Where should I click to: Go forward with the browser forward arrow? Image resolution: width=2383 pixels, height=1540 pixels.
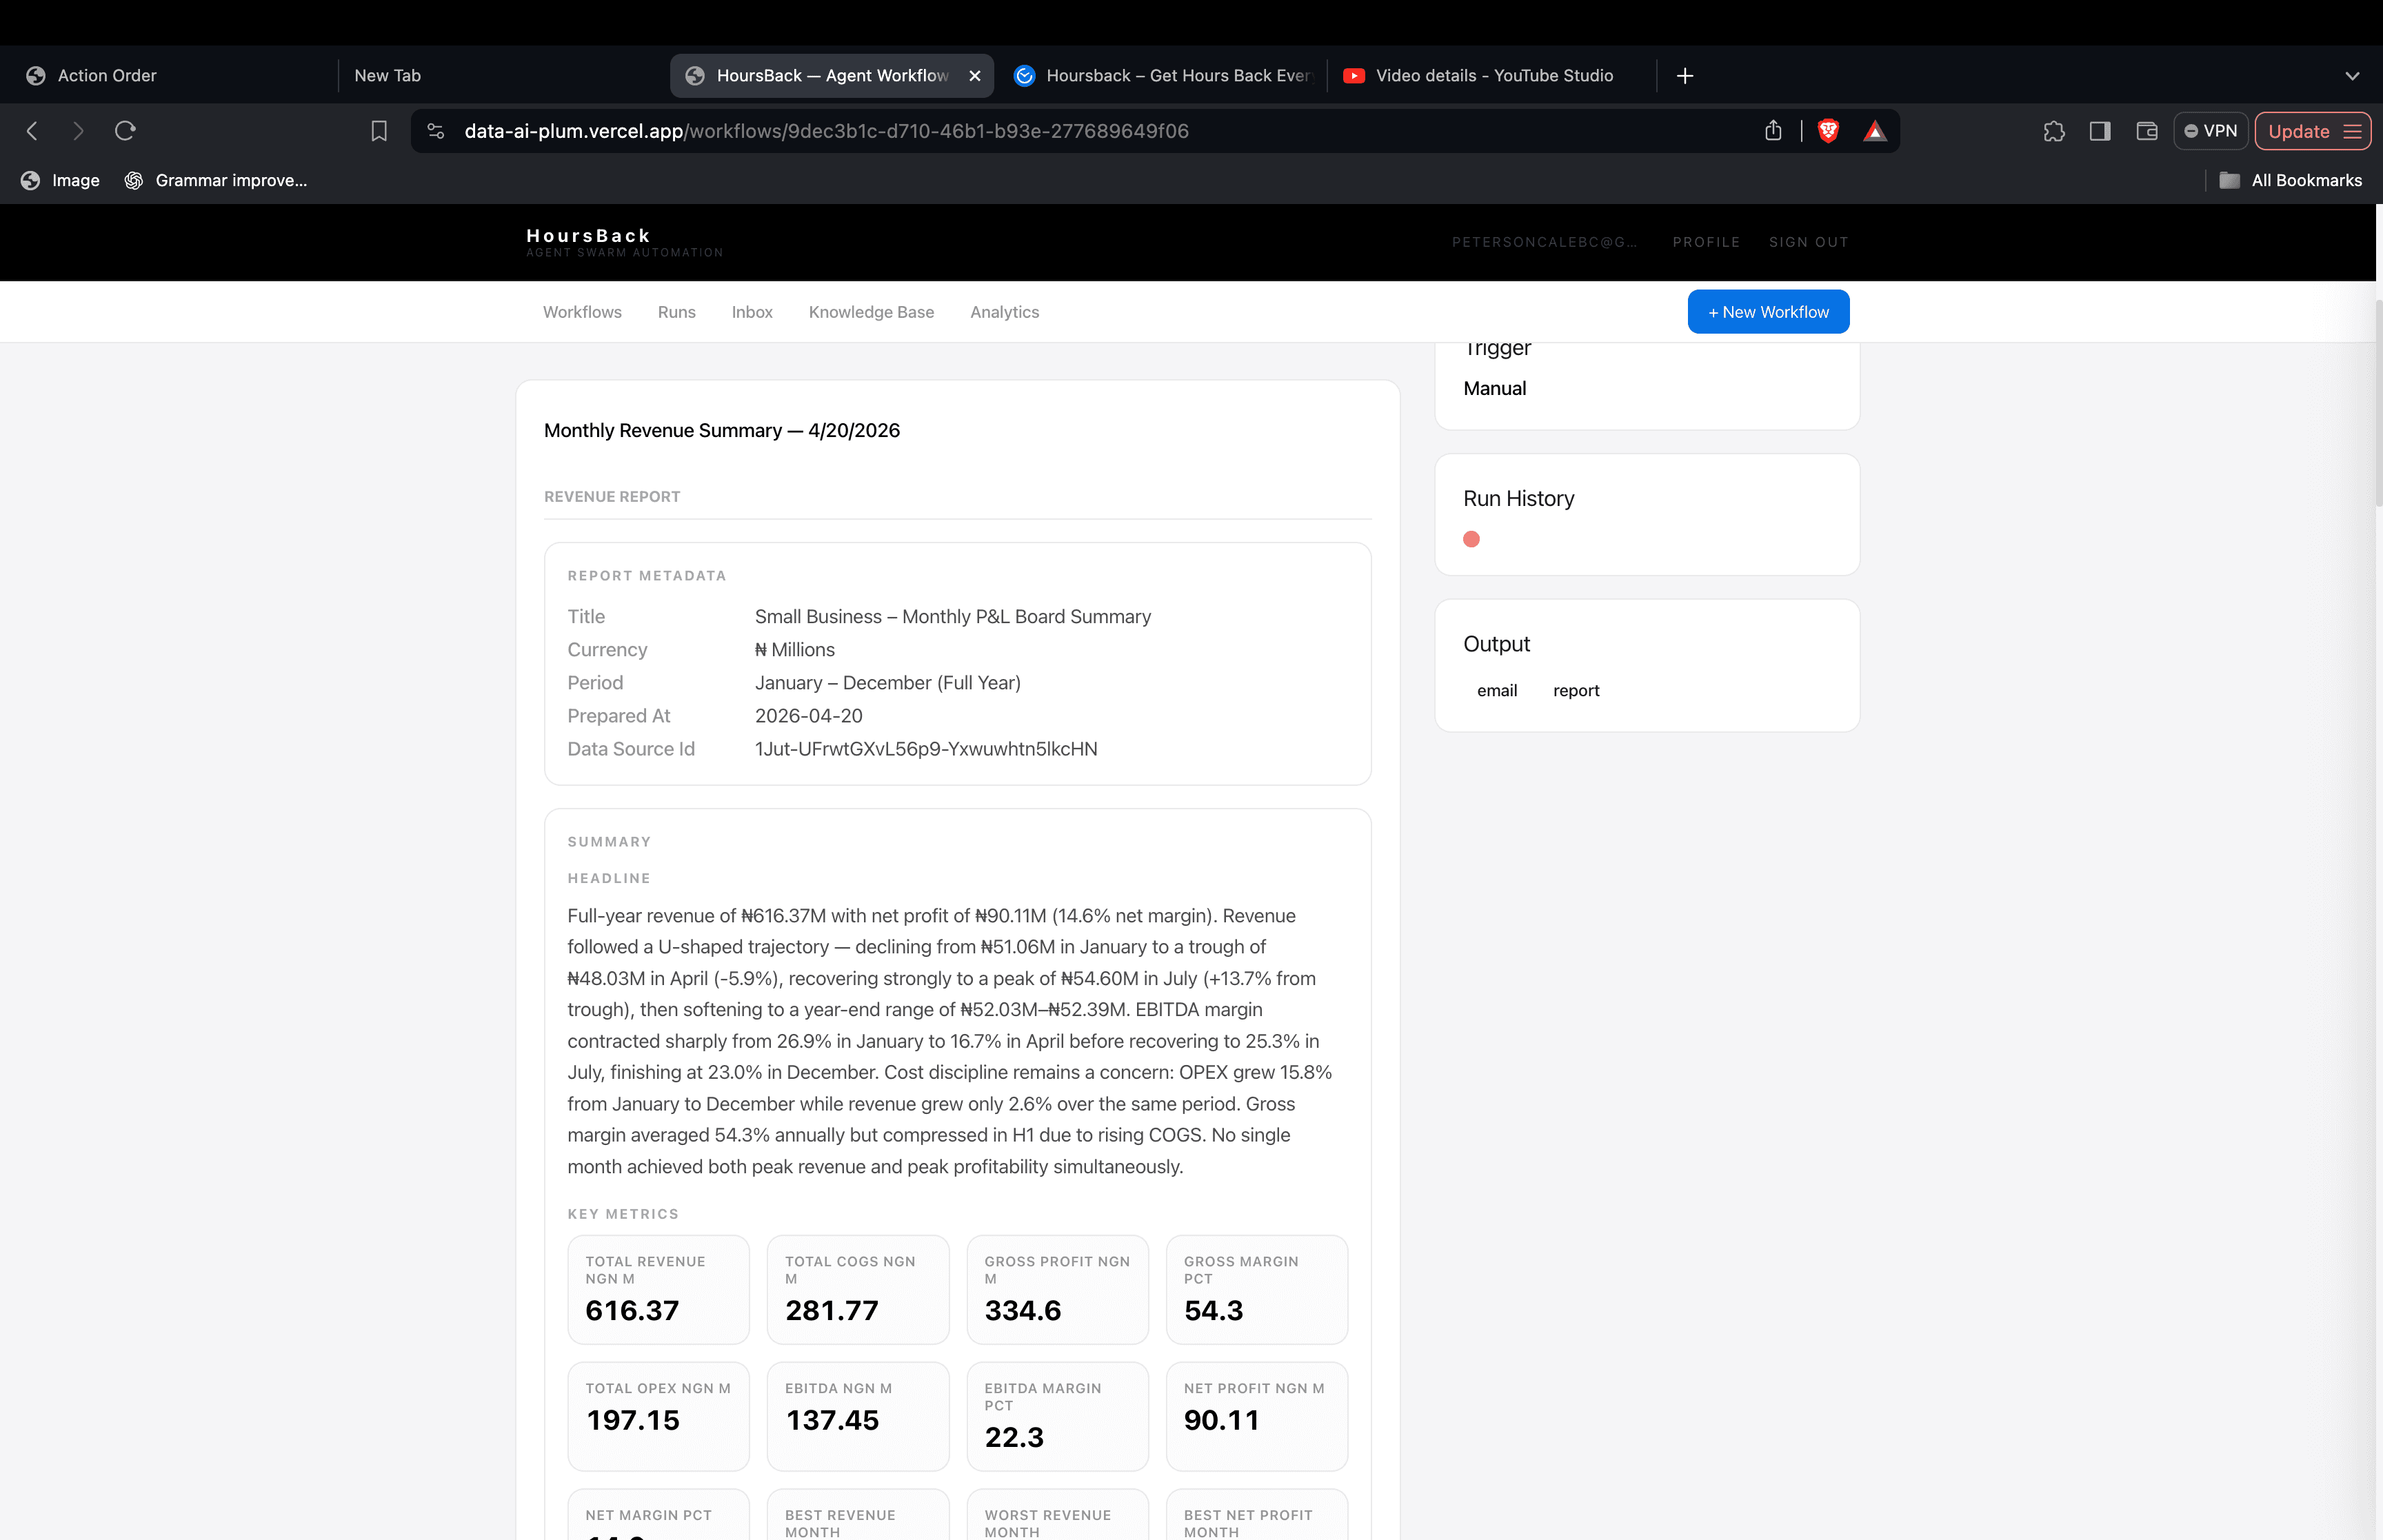point(78,131)
